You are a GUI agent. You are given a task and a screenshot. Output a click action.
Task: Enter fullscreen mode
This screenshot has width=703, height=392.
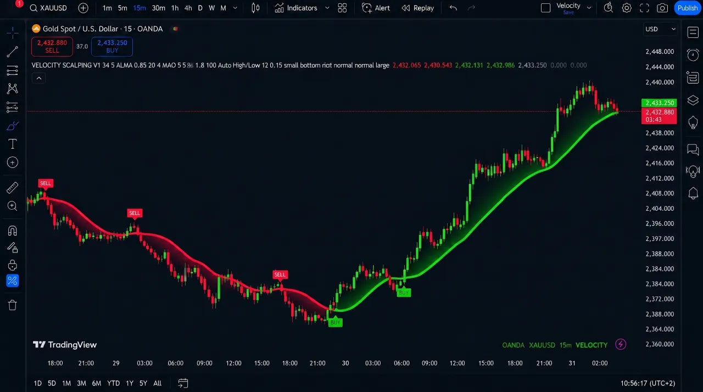click(x=645, y=8)
